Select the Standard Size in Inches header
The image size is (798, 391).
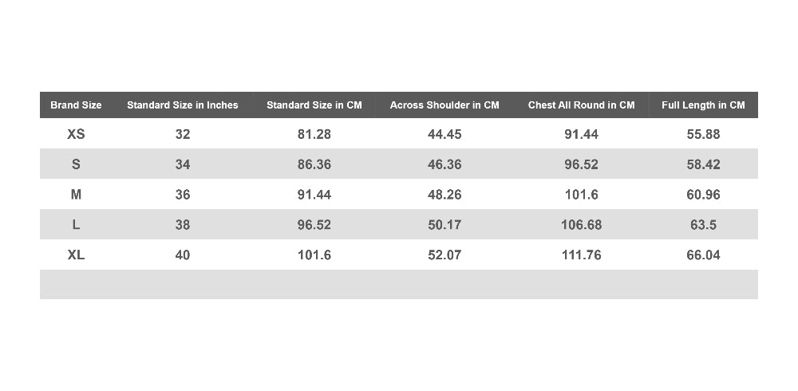click(x=182, y=105)
